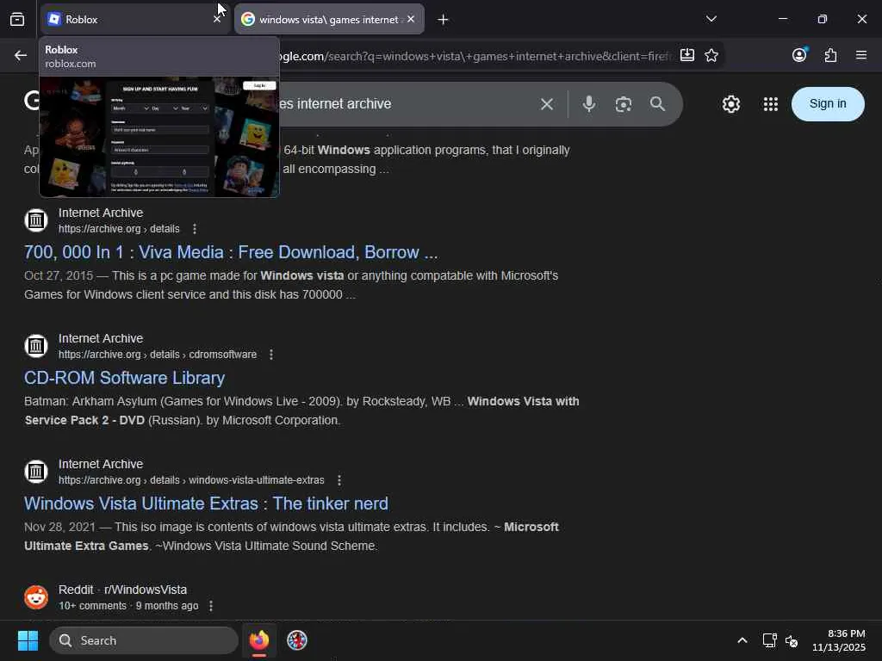882x661 pixels.
Task: Open the round app icon next to Firefox on taskbar
Action: [x=297, y=640]
